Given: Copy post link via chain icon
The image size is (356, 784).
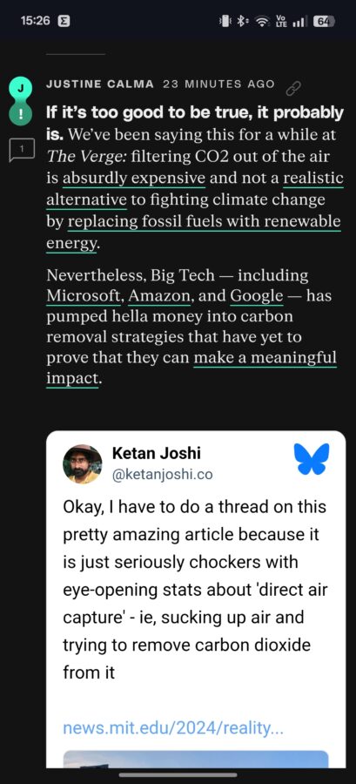Looking at the screenshot, I should click(x=293, y=89).
